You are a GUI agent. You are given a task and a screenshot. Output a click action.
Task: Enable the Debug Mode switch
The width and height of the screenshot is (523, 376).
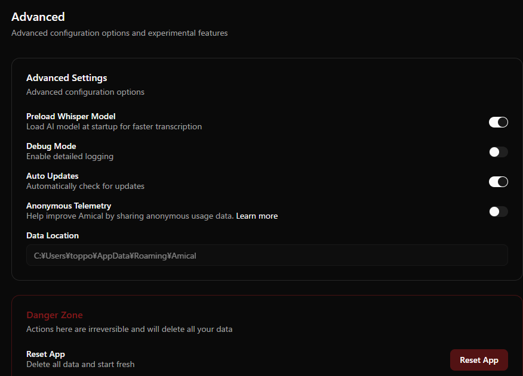[498, 152]
